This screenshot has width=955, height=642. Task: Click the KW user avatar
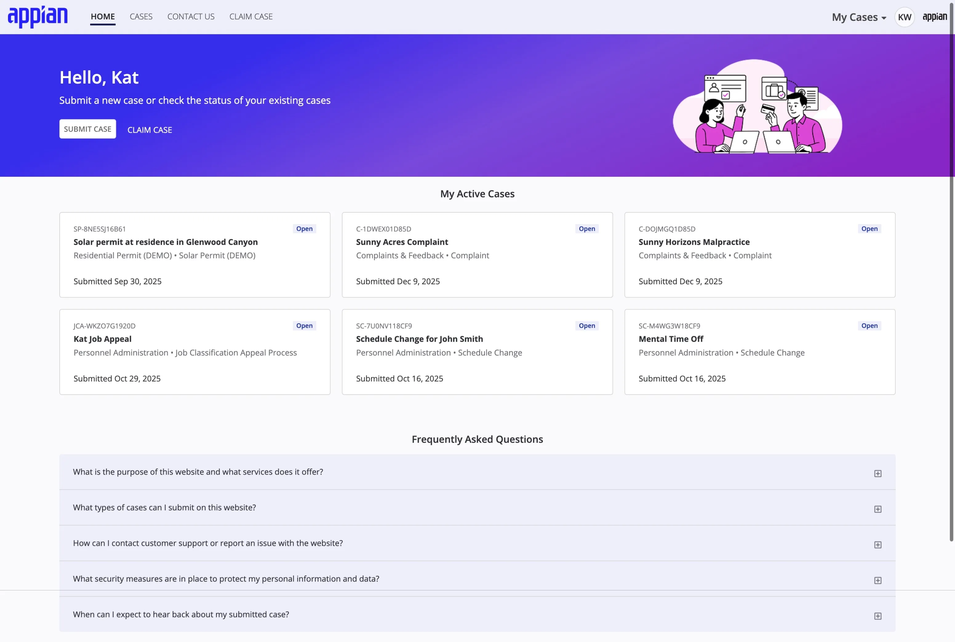click(x=904, y=17)
